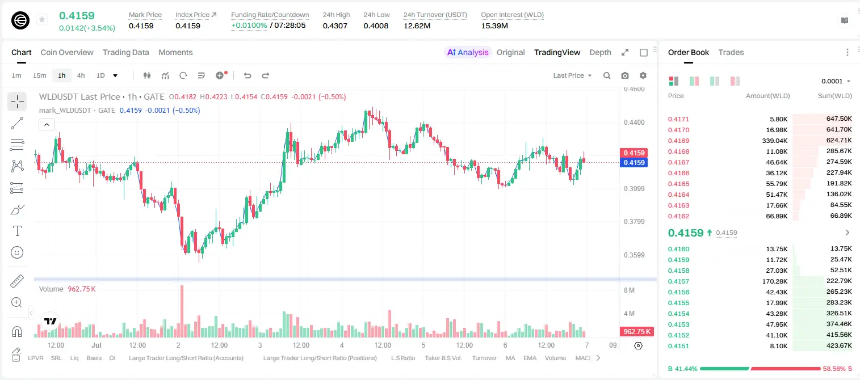Show only sell orders in order book
This screenshot has height=380, width=860.
(735, 81)
